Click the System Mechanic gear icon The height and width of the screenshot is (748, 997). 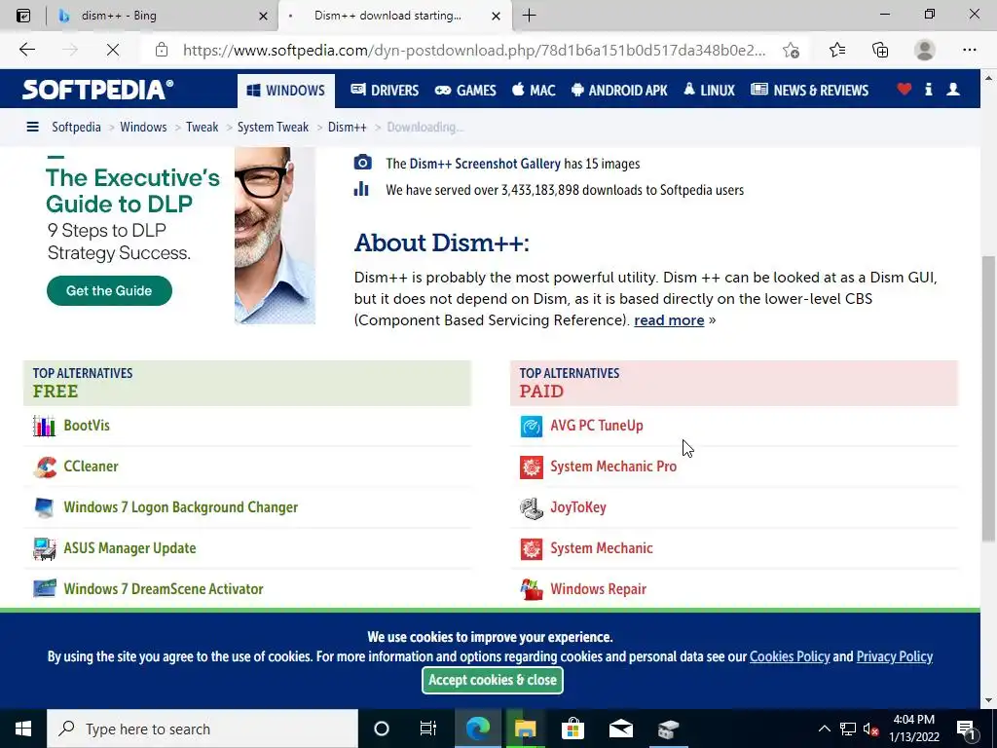pyautogui.click(x=532, y=548)
